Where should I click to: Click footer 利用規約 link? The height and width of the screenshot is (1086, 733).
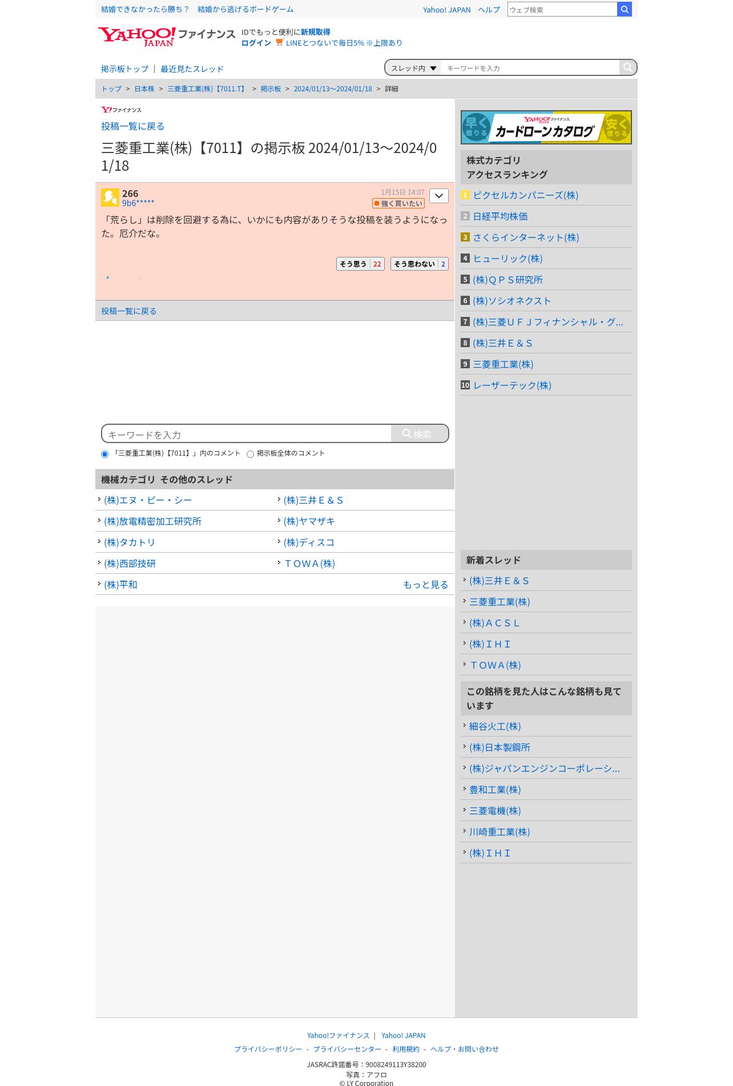pos(406,1049)
